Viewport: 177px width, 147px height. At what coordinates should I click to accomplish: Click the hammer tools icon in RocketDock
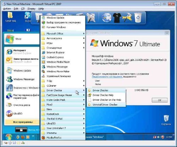[127, 18]
